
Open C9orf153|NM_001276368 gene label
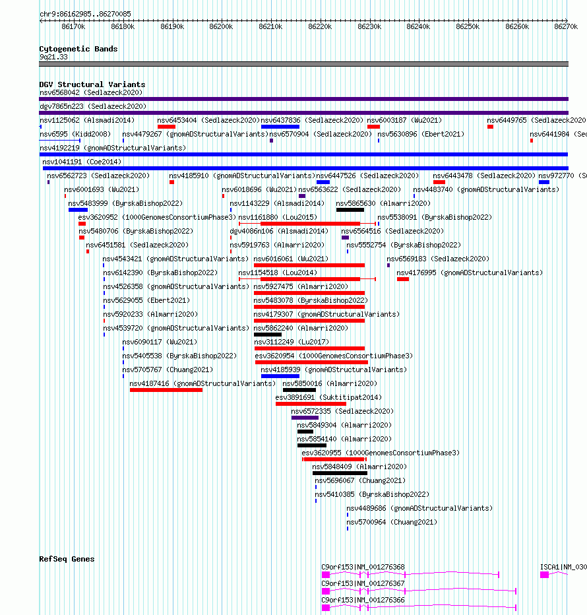[x=363, y=567]
